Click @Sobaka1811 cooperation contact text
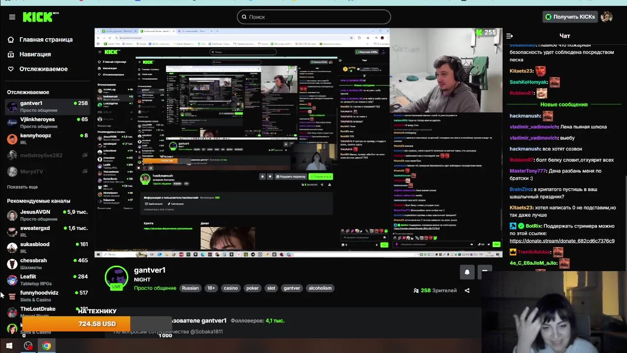The width and height of the screenshot is (627, 353). (206, 331)
